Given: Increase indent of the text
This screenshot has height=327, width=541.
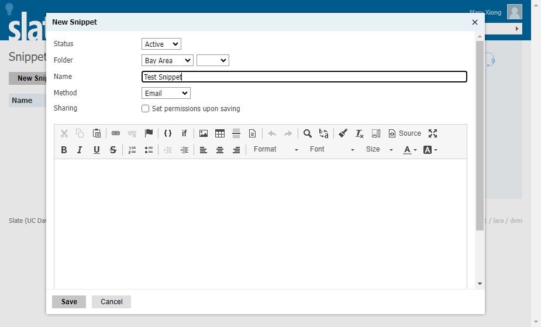Looking at the screenshot, I should [184, 150].
